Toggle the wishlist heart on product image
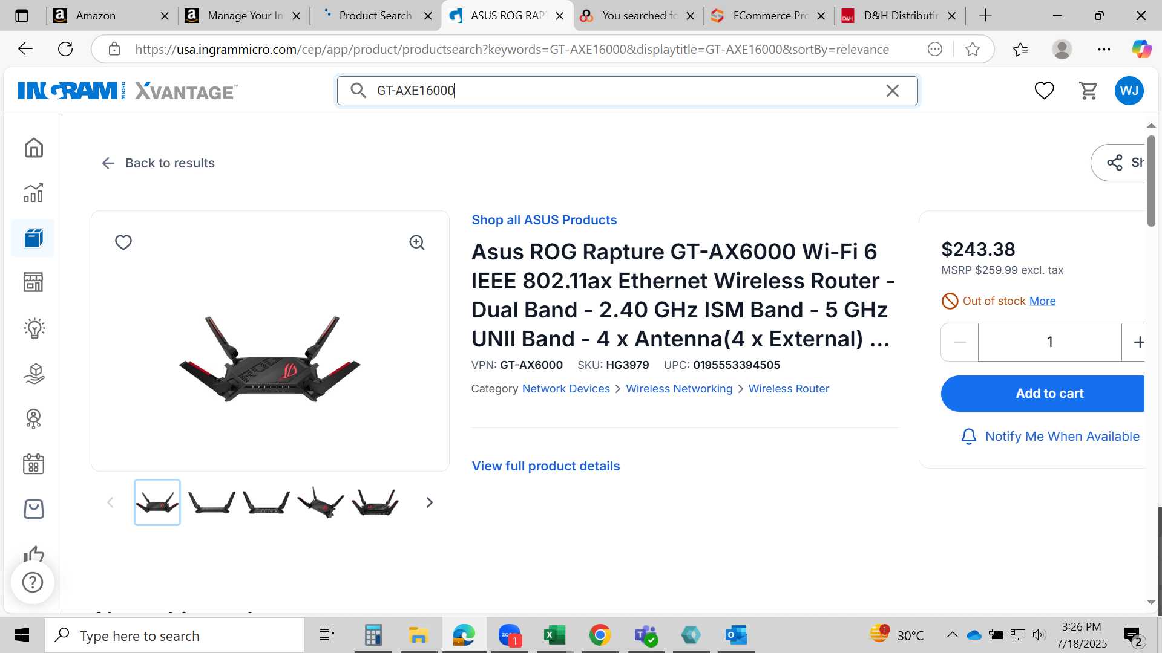 point(123,242)
